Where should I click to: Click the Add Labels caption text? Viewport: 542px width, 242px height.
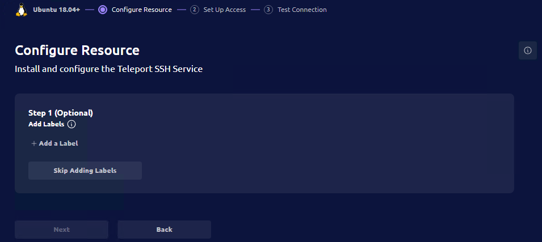[x=46, y=124]
